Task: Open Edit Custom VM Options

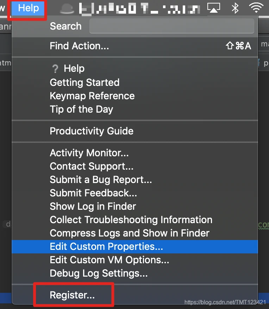Action: (x=110, y=260)
